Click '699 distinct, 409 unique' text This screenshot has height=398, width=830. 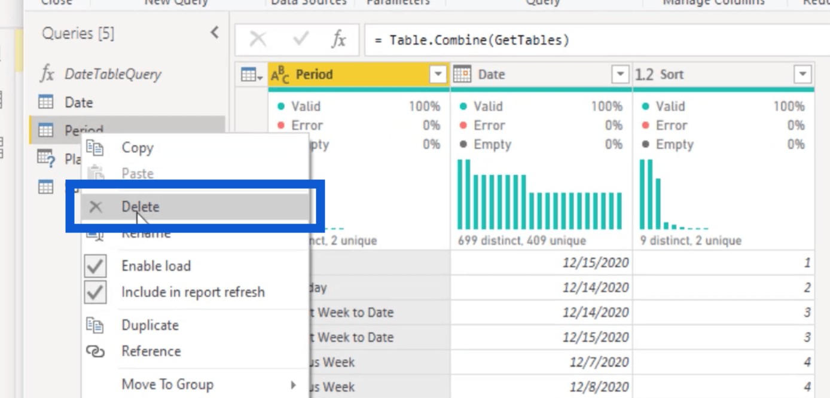[x=521, y=241]
